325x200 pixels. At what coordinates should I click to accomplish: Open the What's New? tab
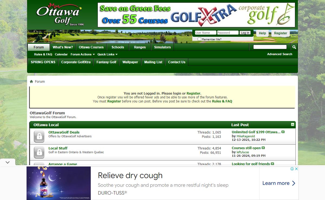63,47
